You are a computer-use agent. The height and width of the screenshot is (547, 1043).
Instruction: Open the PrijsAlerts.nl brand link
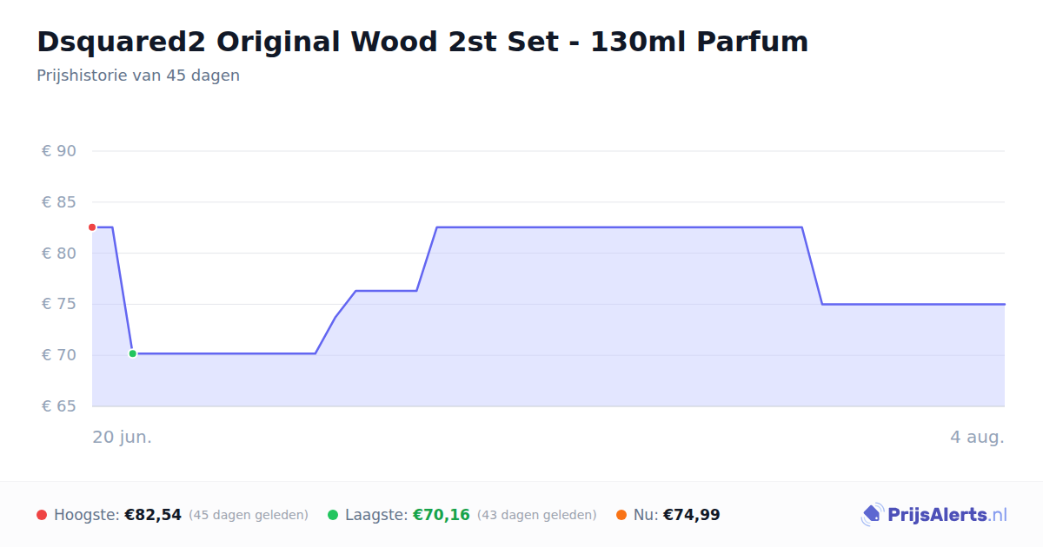tap(934, 515)
